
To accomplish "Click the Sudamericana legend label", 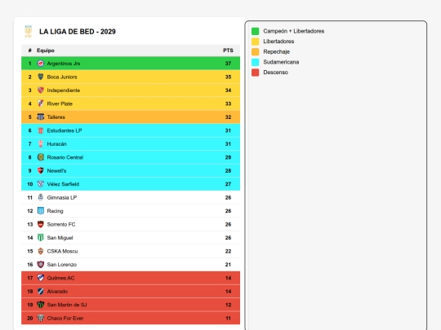I will tap(281, 62).
